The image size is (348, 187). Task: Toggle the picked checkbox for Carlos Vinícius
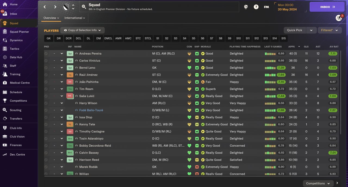point(46,61)
